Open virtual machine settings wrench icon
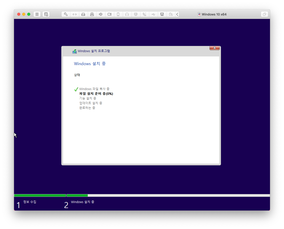The height and width of the screenshot is (229, 284). pyautogui.click(x=66, y=14)
